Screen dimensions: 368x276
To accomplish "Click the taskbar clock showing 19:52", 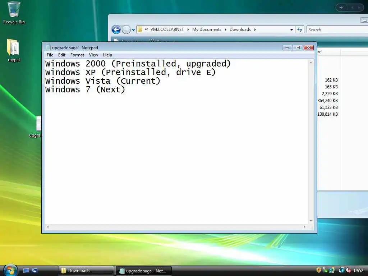I will pyautogui.click(x=358, y=270).
